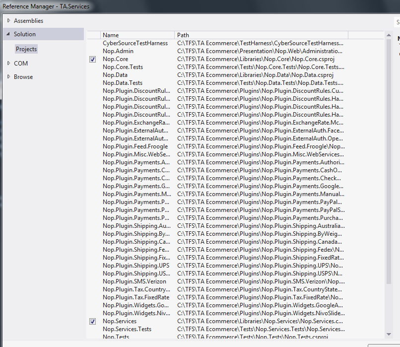The width and height of the screenshot is (400, 347).
Task: Click Nop.Services project name
Action: [x=120, y=321]
